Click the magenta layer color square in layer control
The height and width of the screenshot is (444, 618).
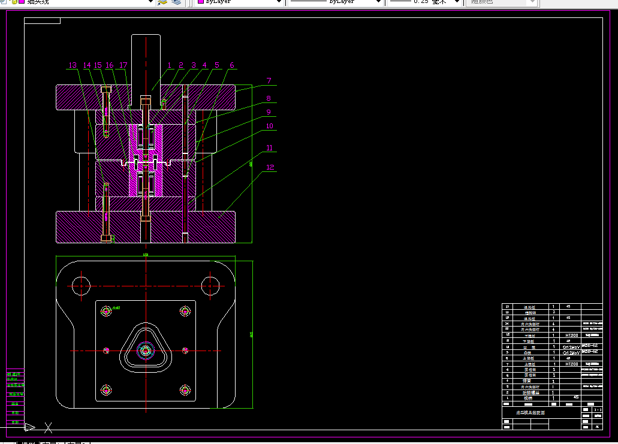(x=22, y=2)
